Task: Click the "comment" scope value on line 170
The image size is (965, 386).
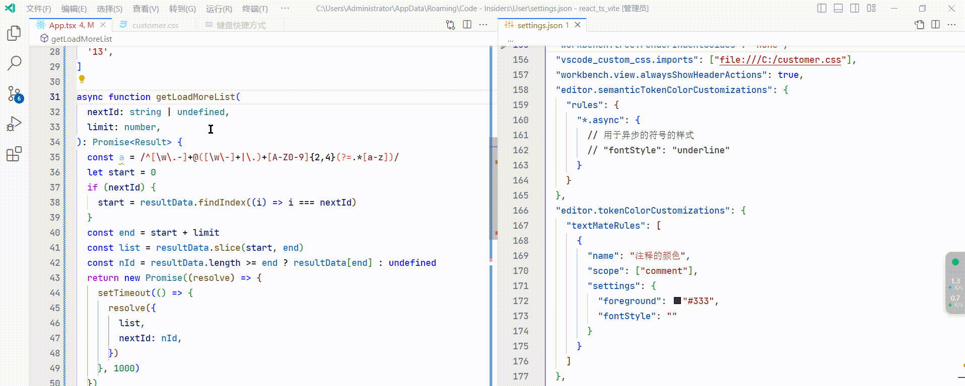Action: tap(664, 271)
